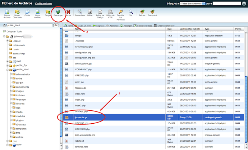Check Seleccionar todo

[135, 26]
